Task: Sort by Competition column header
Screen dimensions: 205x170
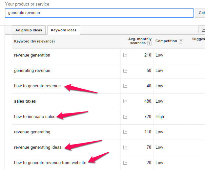Action: (x=166, y=41)
